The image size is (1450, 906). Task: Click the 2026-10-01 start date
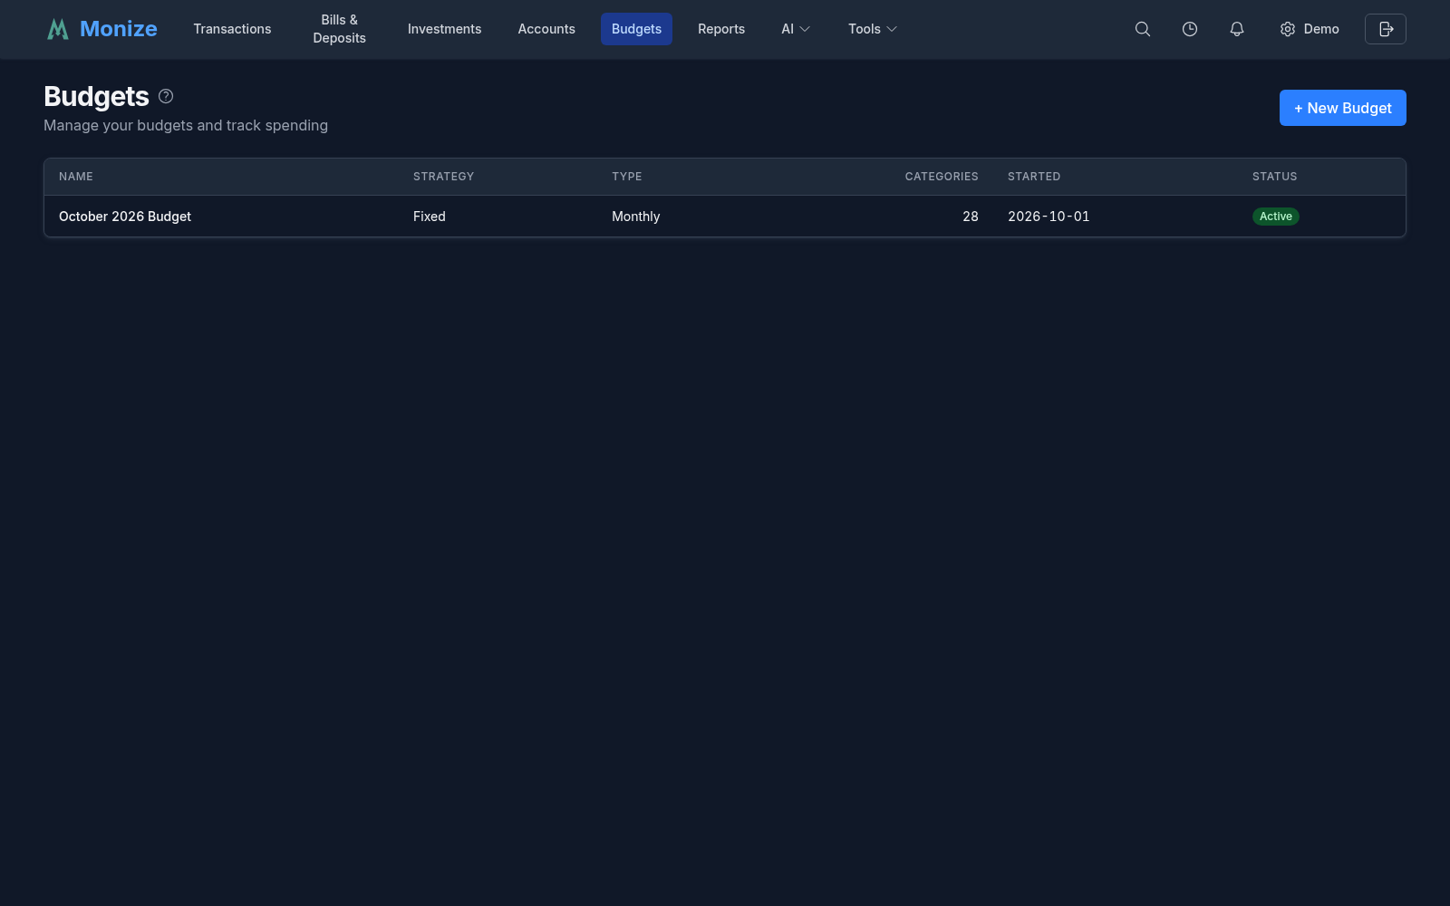[1049, 217]
